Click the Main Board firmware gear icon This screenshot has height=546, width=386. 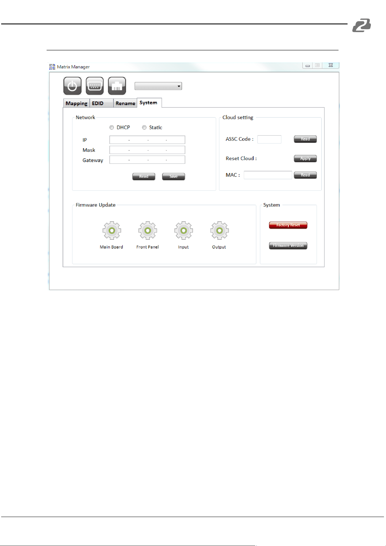tap(112, 230)
